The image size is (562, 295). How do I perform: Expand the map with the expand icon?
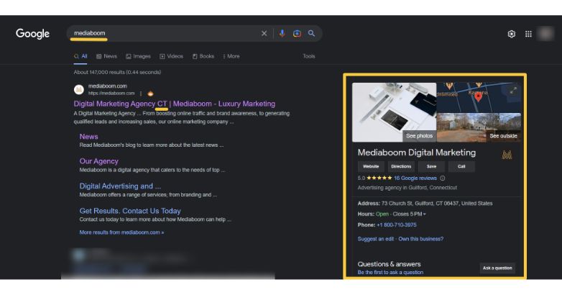coord(513,91)
